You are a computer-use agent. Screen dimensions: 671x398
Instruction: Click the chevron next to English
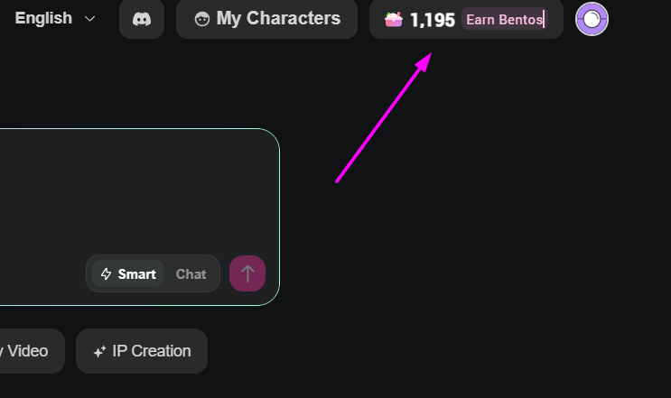90,19
